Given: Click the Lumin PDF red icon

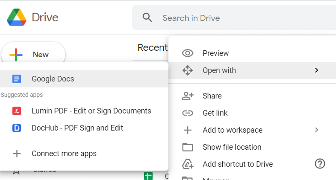Looking at the screenshot, I should point(17,111).
